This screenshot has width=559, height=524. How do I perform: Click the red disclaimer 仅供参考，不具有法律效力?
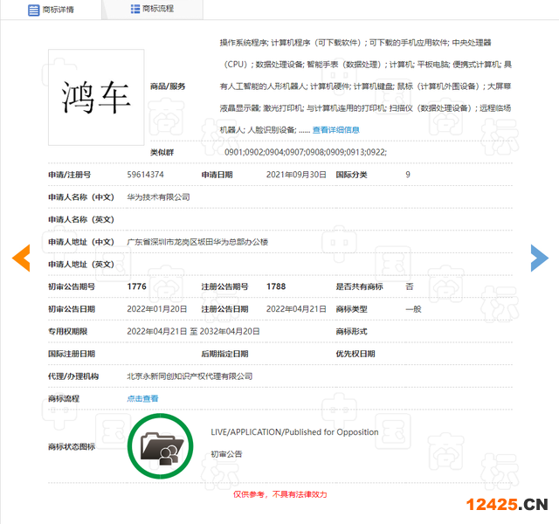(x=280, y=494)
